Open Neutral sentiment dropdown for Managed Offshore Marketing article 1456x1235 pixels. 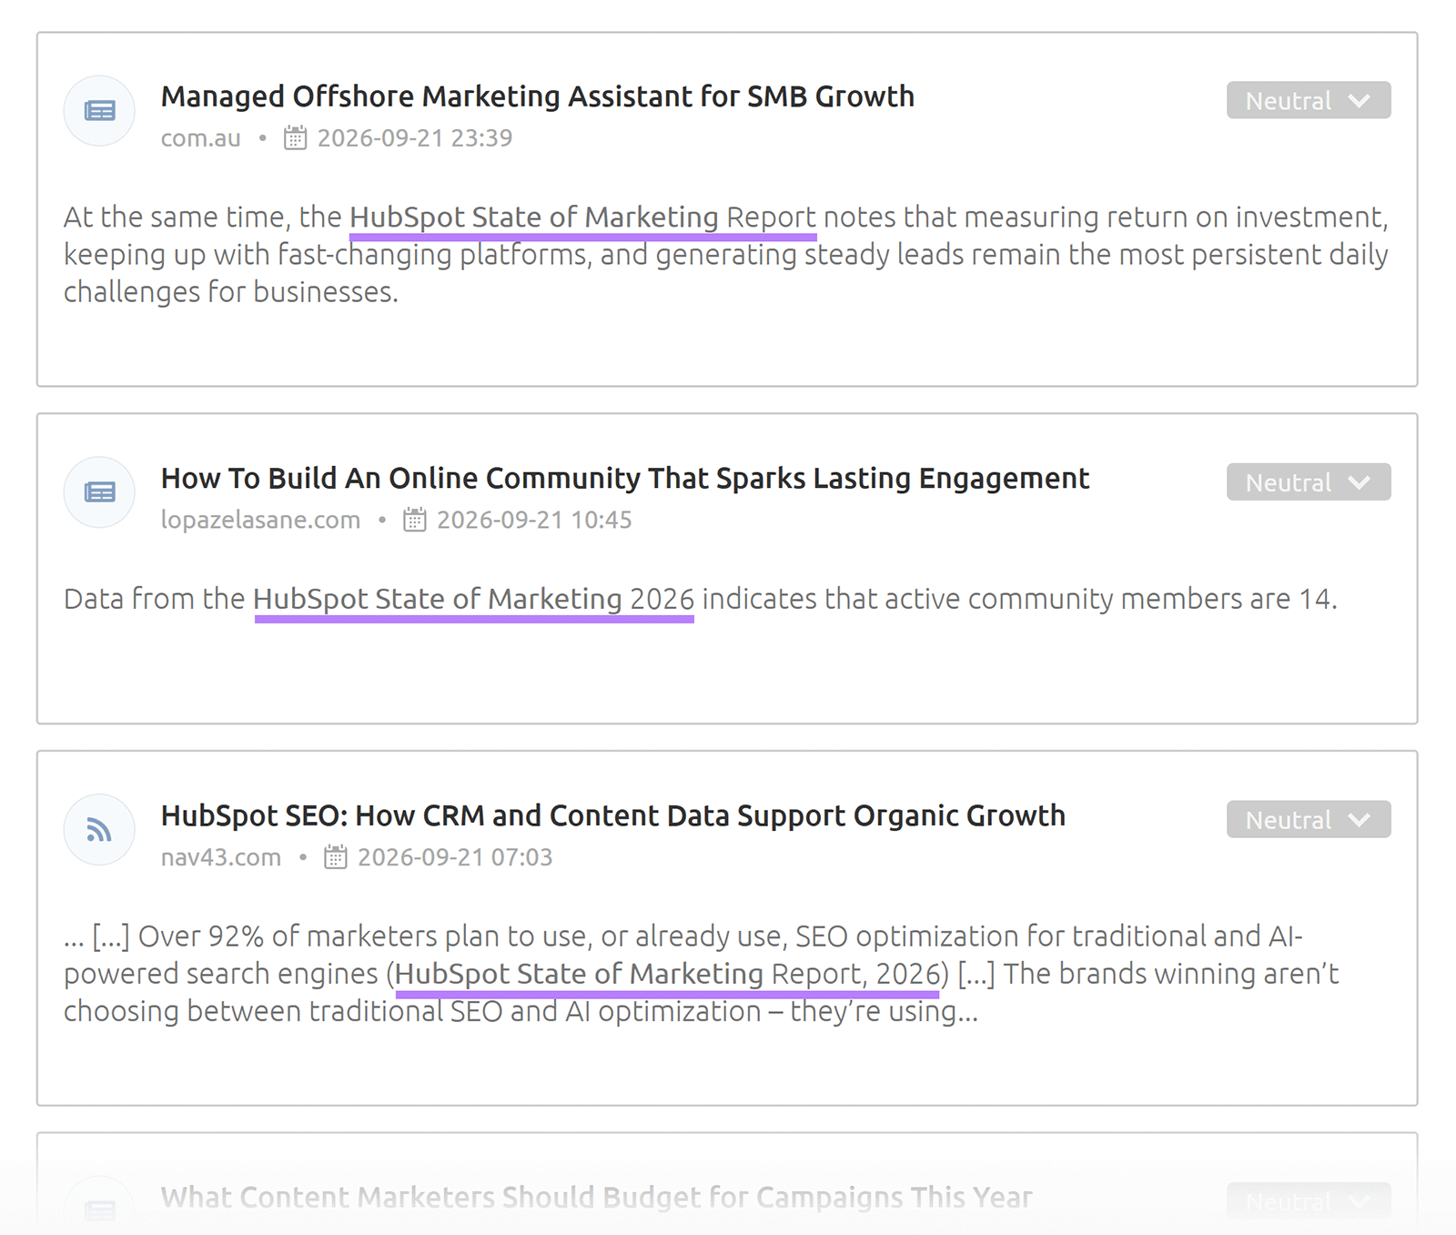(x=1309, y=100)
